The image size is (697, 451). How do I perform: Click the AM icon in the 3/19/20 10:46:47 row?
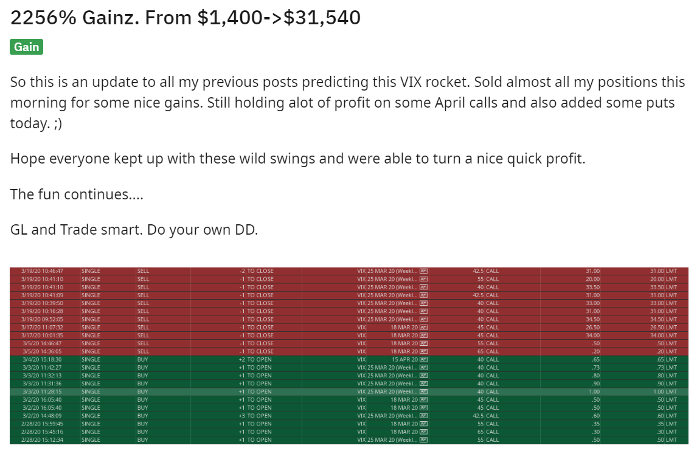424,271
